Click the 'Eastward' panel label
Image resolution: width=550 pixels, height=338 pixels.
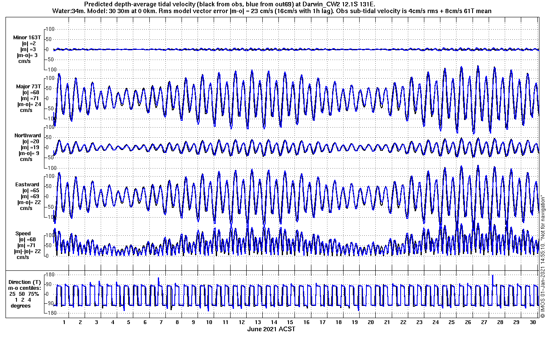click(28, 185)
